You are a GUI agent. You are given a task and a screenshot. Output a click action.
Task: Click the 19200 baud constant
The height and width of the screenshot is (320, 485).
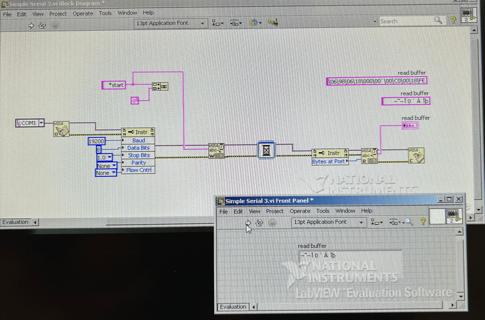point(96,141)
